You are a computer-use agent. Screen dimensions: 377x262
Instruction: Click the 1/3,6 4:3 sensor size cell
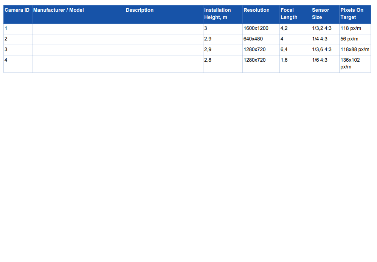321,50
